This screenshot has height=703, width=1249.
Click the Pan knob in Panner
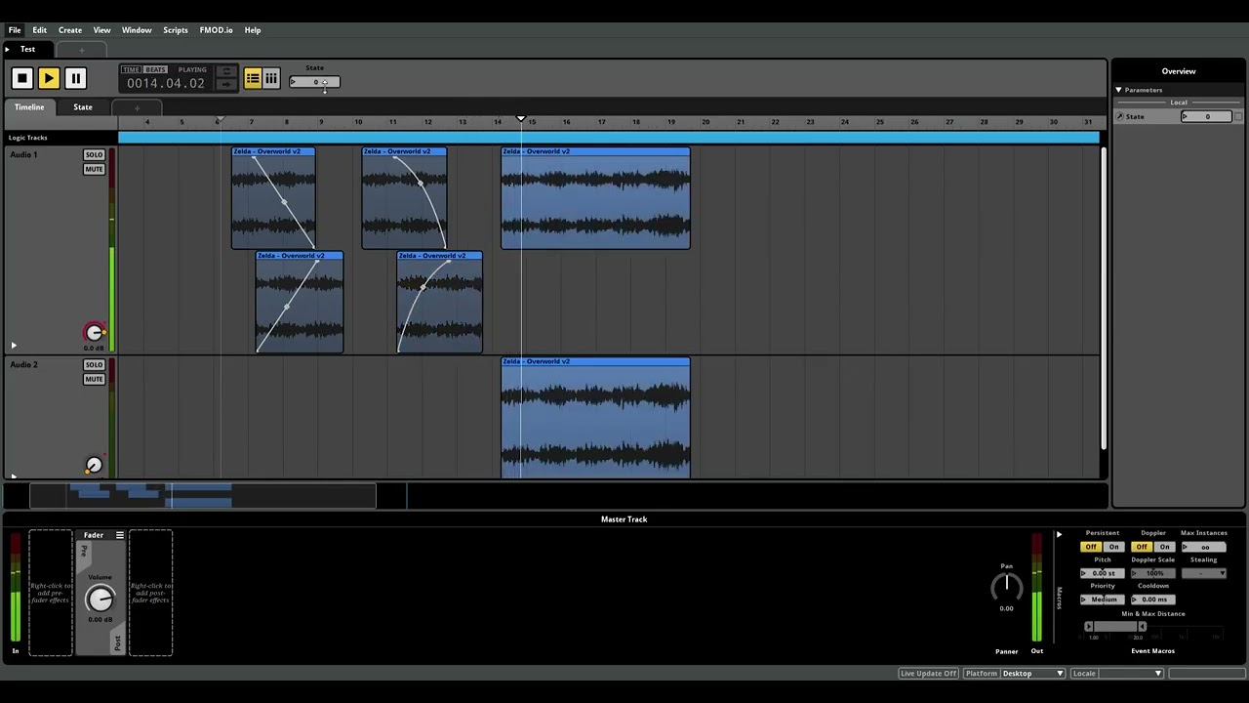point(1006,587)
